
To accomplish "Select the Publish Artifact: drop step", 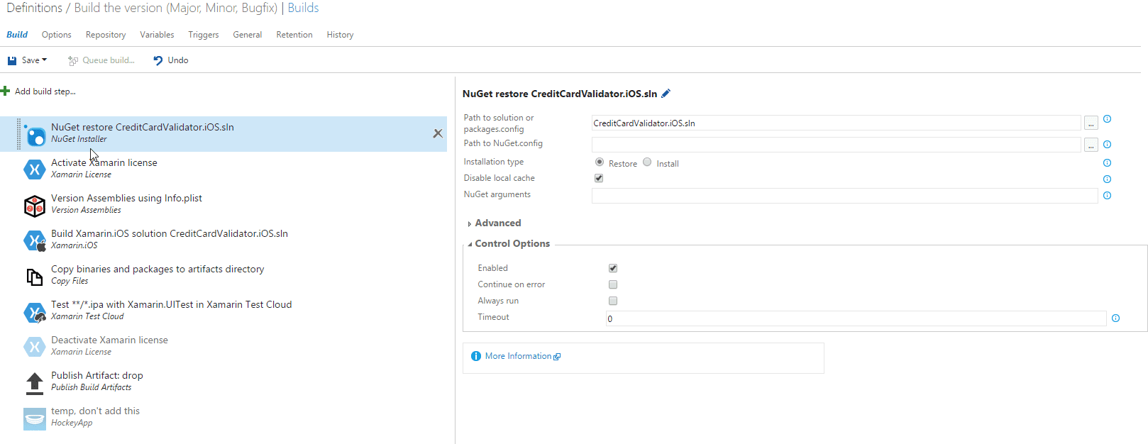I will click(x=223, y=382).
